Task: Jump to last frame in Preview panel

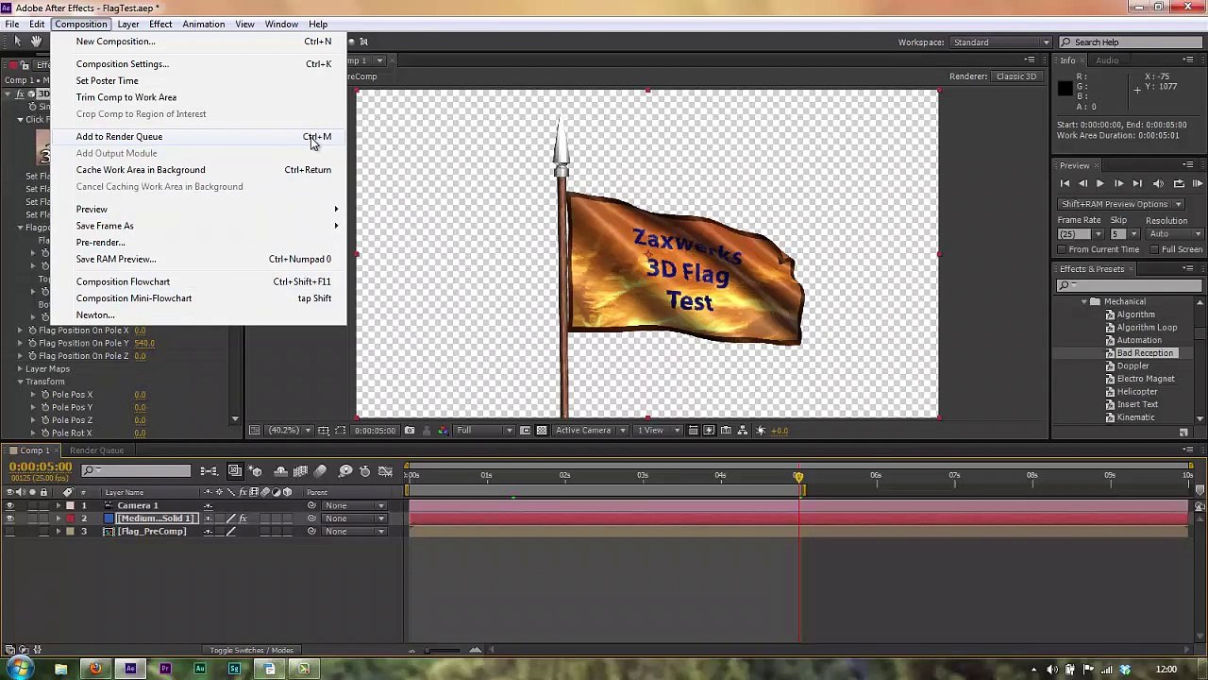Action: [x=1137, y=183]
